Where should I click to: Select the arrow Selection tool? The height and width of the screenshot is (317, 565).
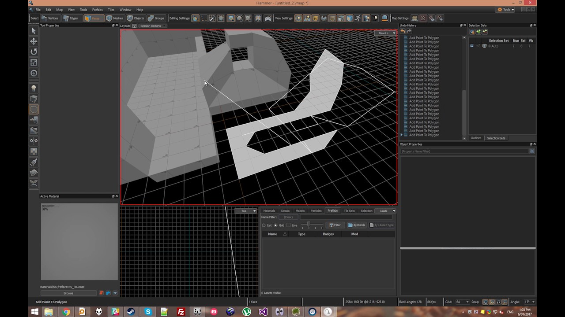tap(34, 31)
